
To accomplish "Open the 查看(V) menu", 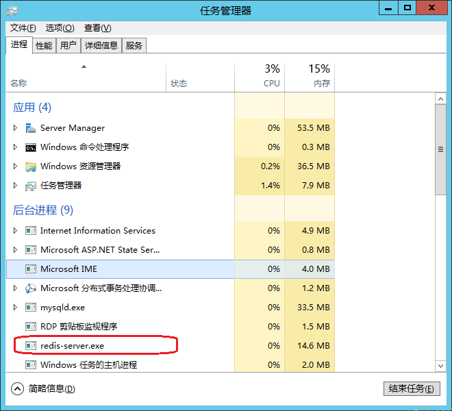I will pyautogui.click(x=97, y=28).
